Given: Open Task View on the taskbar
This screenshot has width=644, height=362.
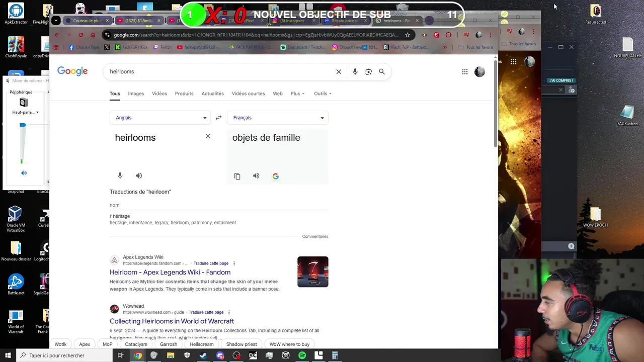Looking at the screenshot, I should click(121, 355).
